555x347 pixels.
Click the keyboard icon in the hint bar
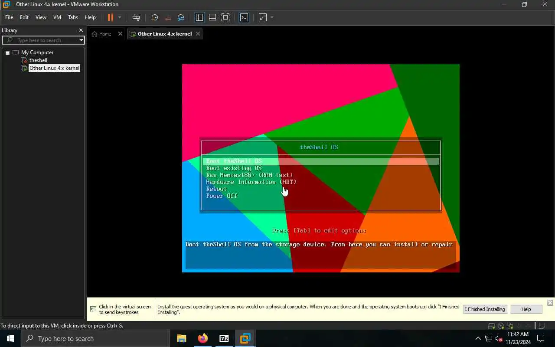(93, 309)
